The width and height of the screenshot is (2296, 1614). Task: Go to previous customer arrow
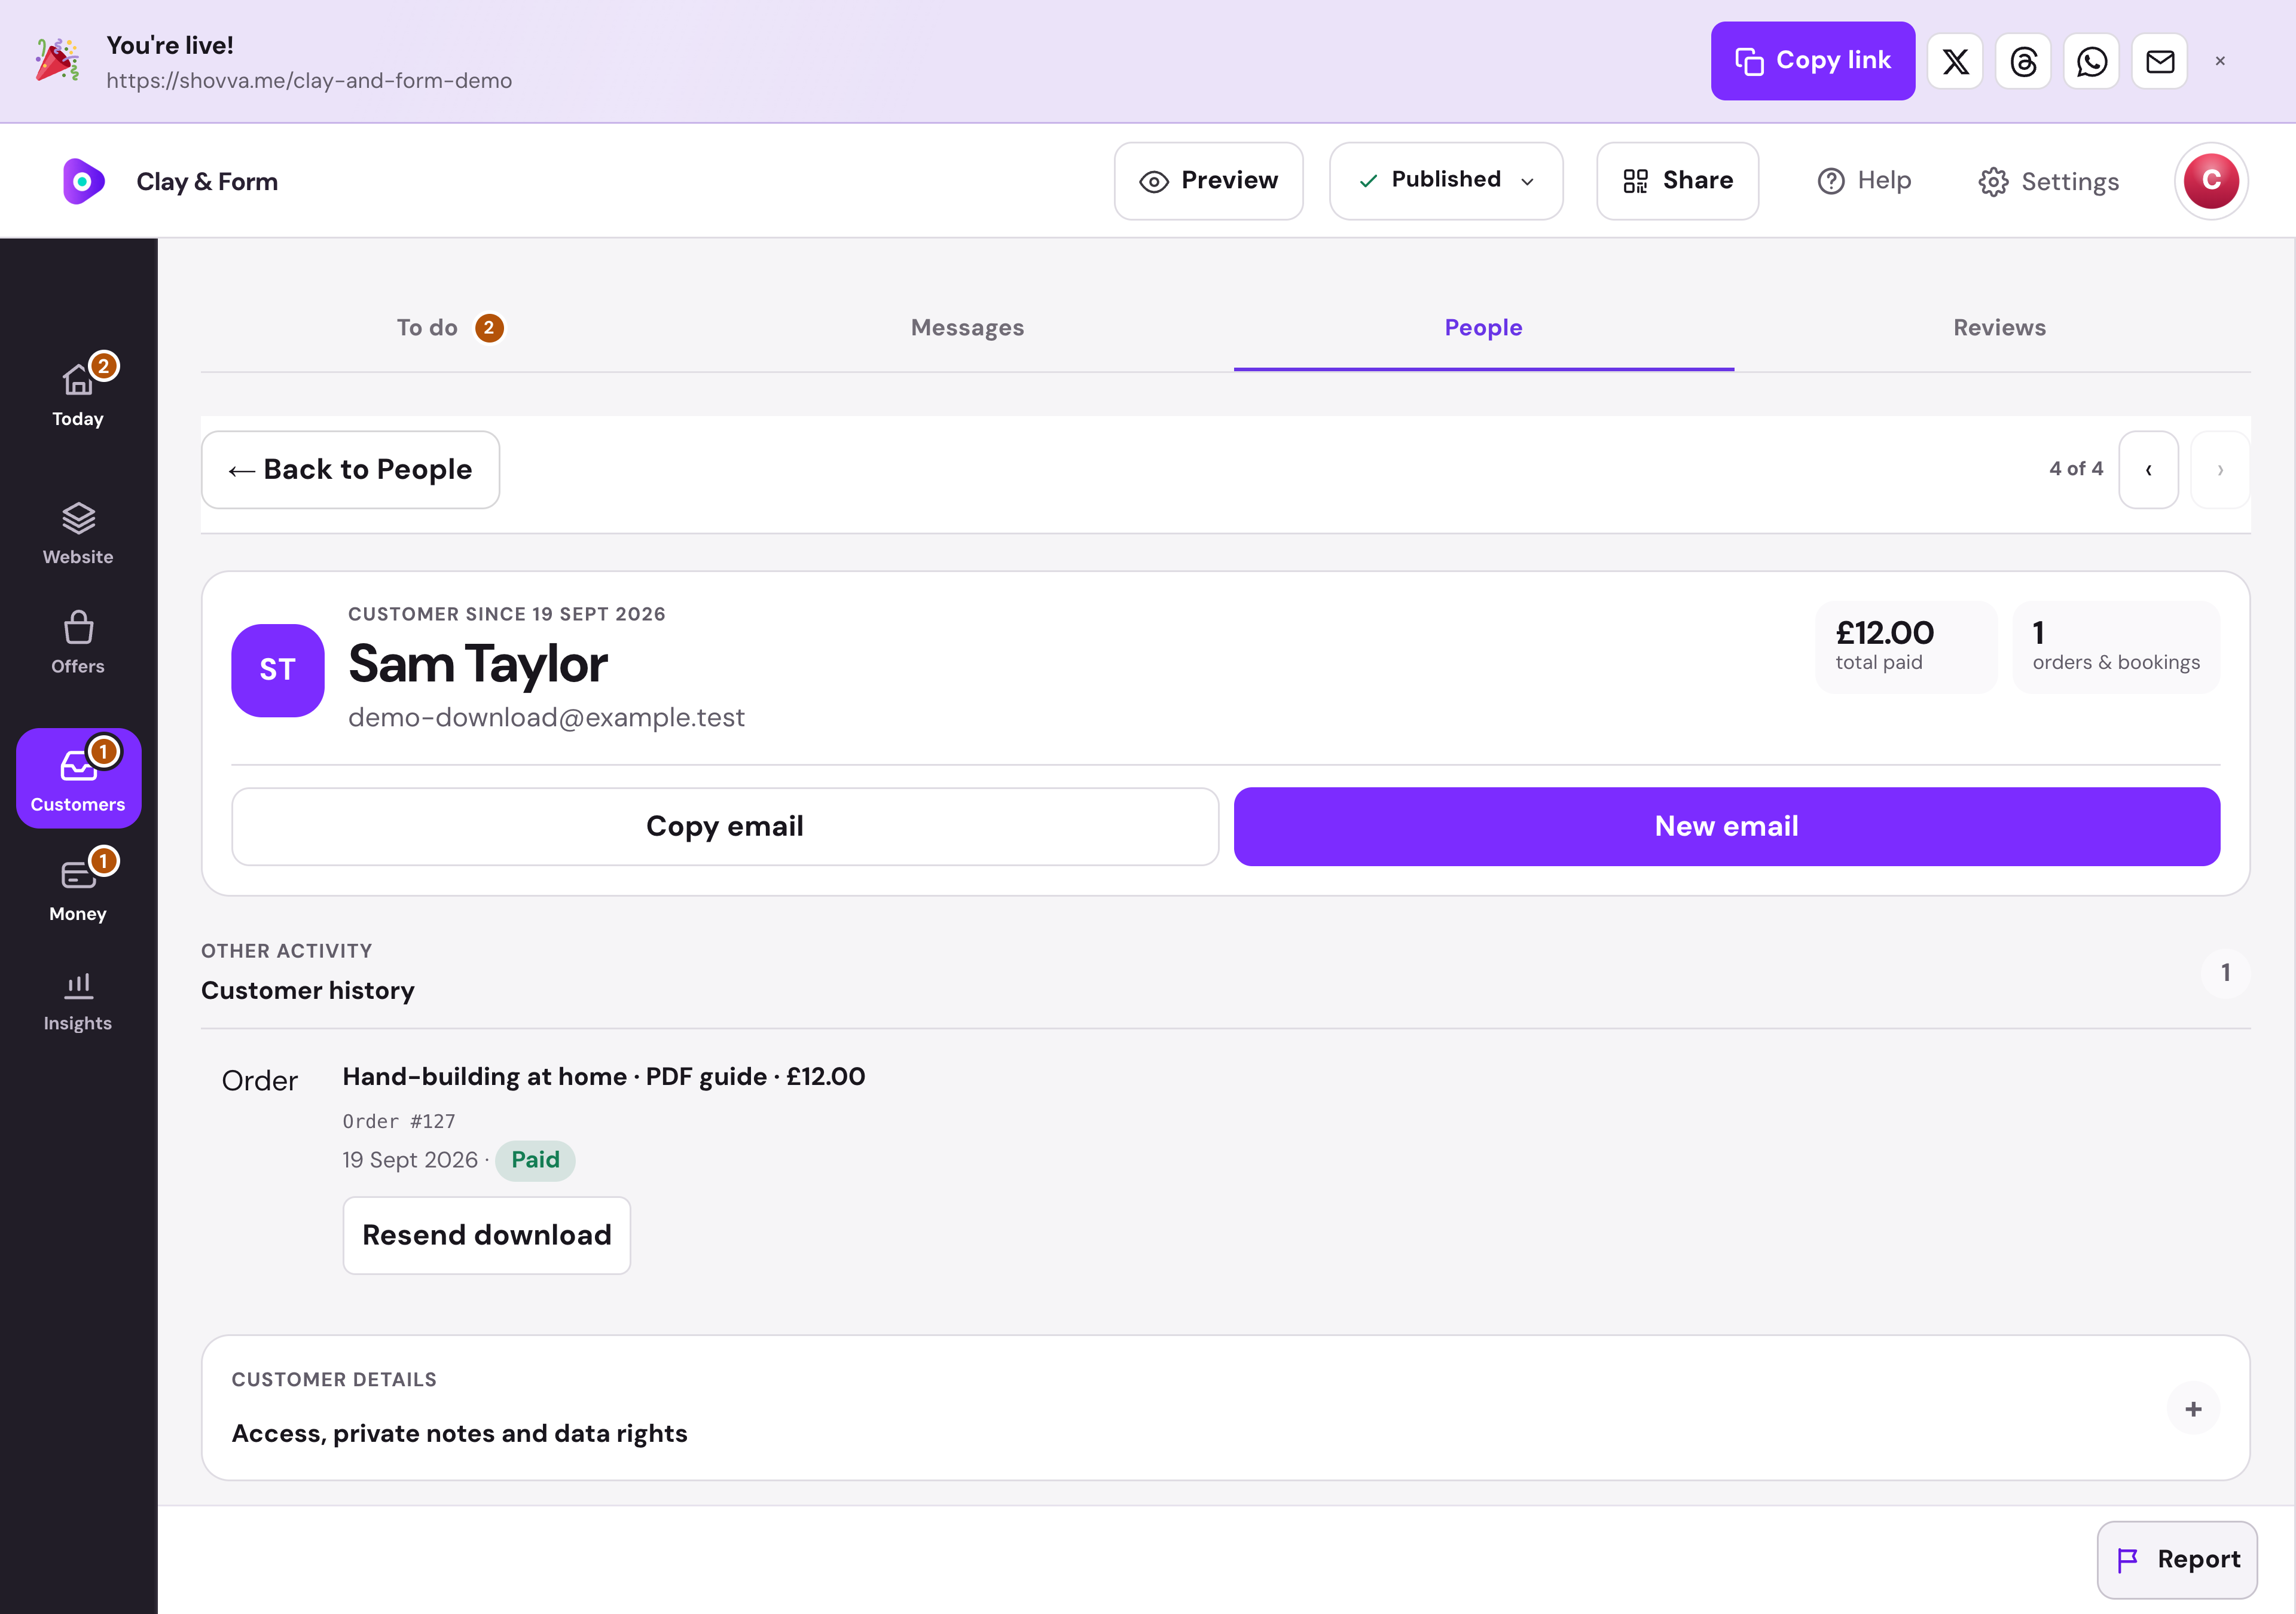click(2148, 470)
